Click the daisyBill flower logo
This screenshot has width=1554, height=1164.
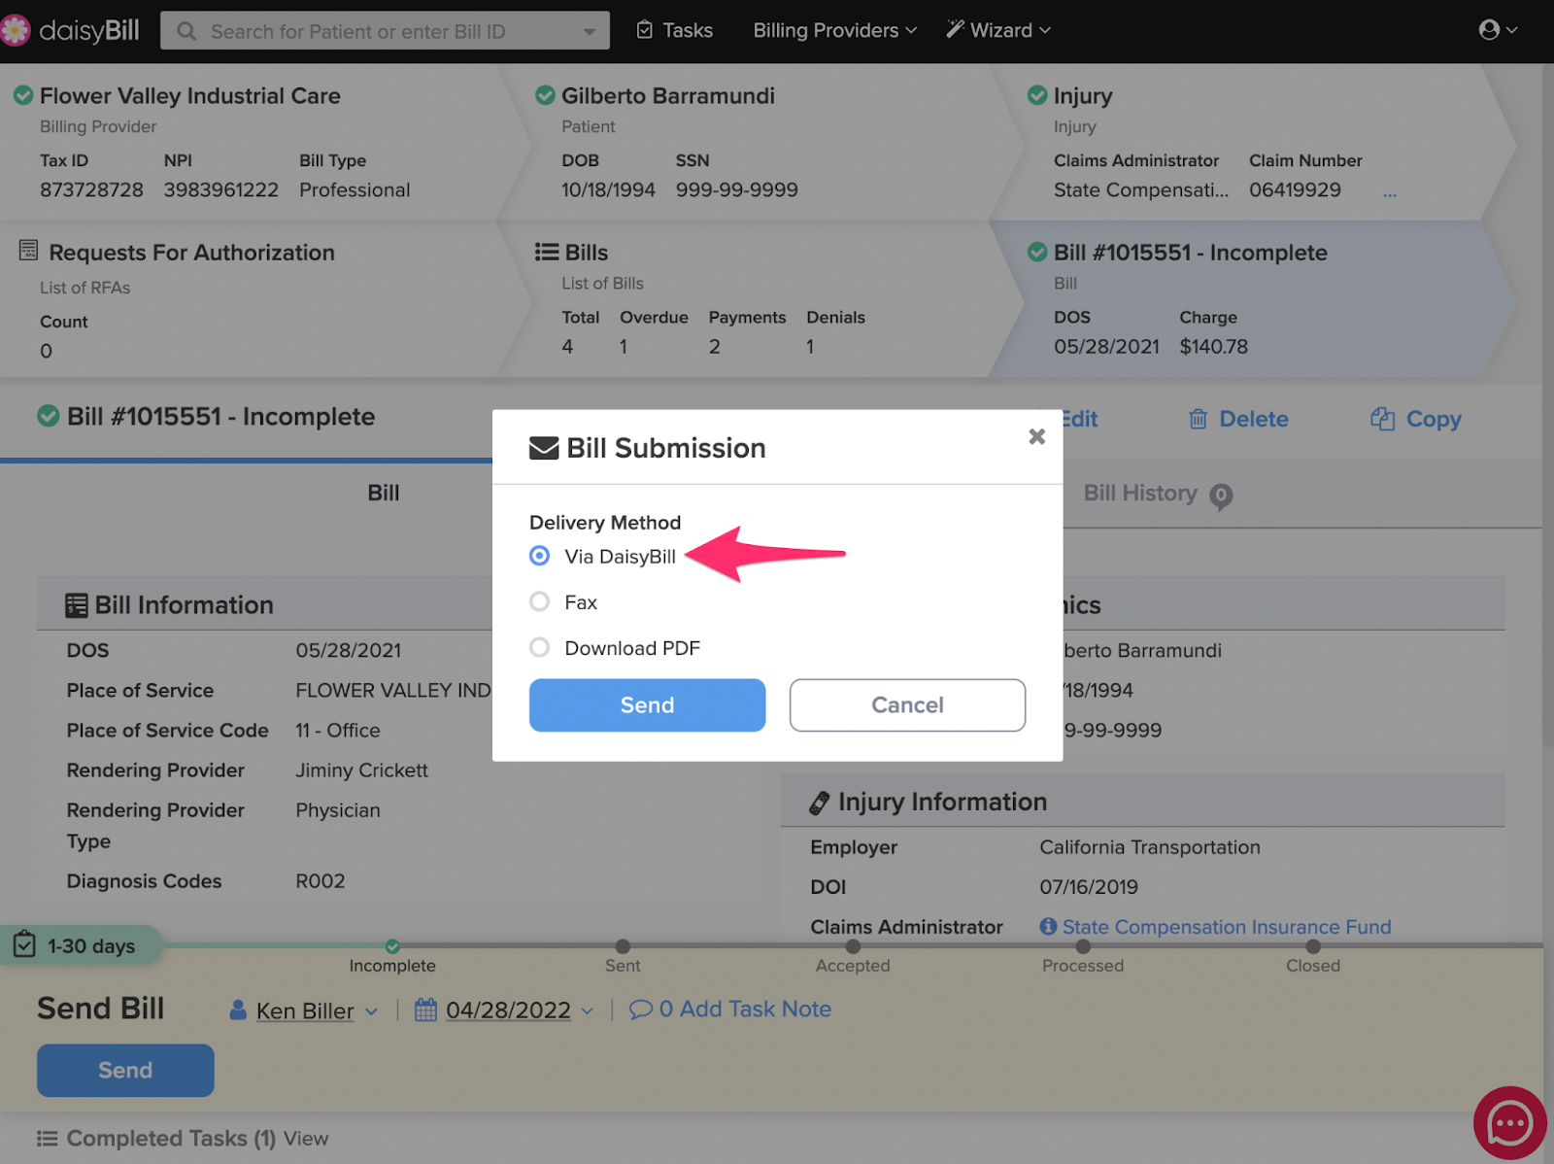(15, 30)
